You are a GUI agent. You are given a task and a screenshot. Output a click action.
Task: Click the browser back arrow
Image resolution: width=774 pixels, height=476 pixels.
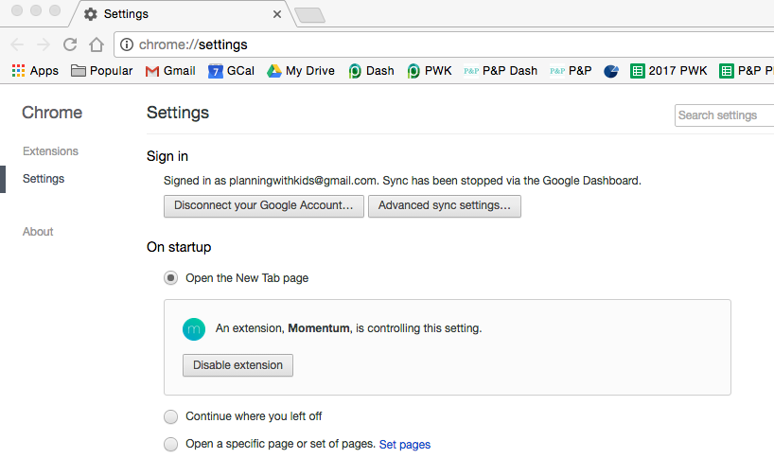coord(18,44)
